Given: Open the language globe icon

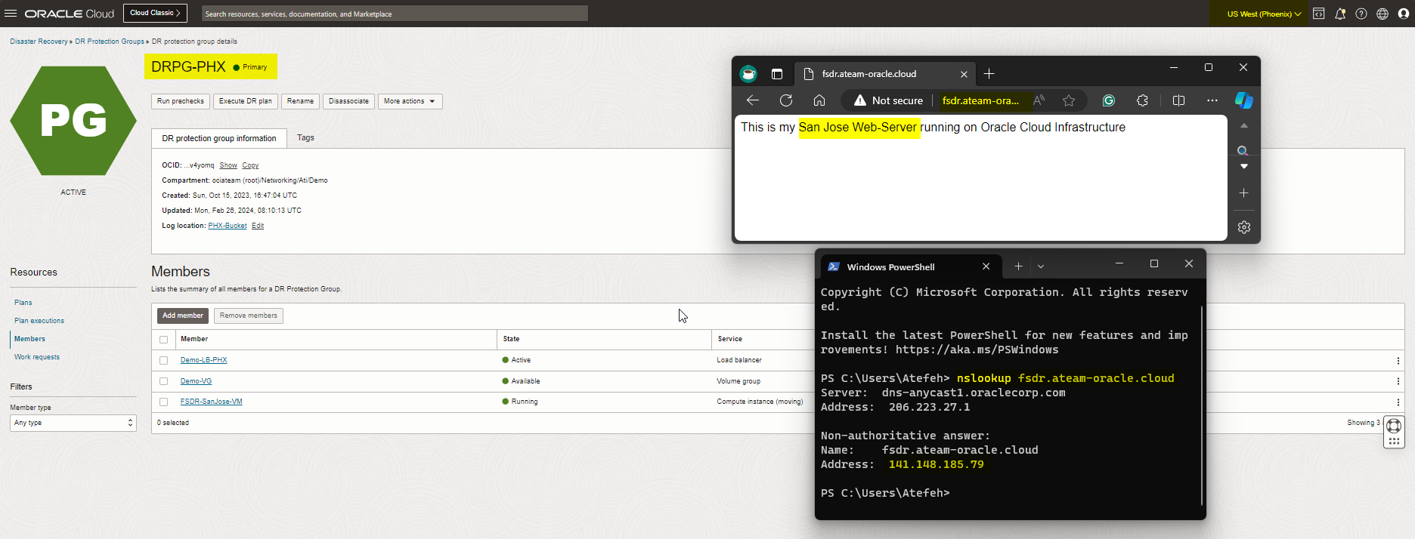Looking at the screenshot, I should coord(1382,14).
